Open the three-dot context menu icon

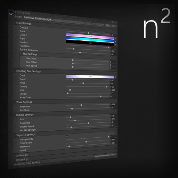pos(116,22)
